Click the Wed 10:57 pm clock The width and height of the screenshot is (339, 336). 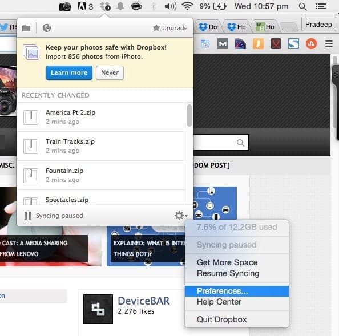pyautogui.click(x=261, y=6)
